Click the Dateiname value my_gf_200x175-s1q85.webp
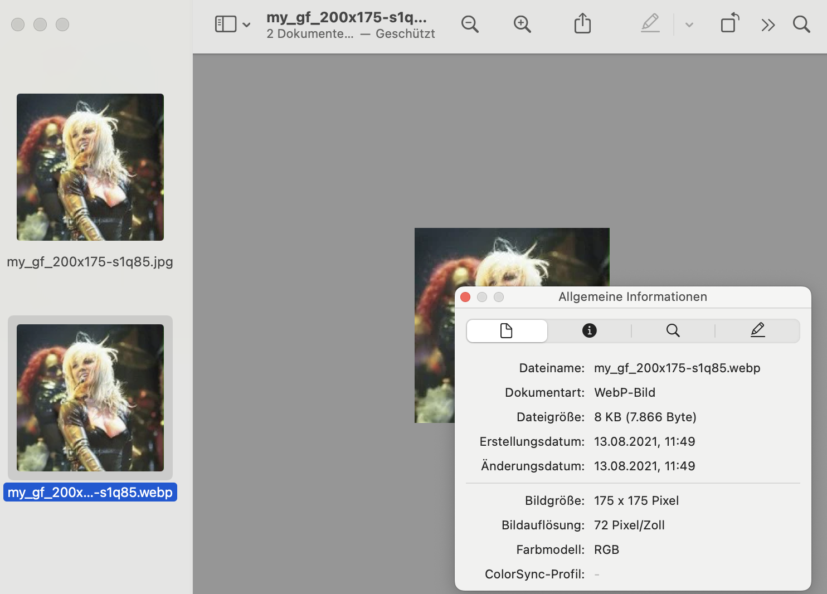Image resolution: width=827 pixels, height=594 pixels. 677,368
